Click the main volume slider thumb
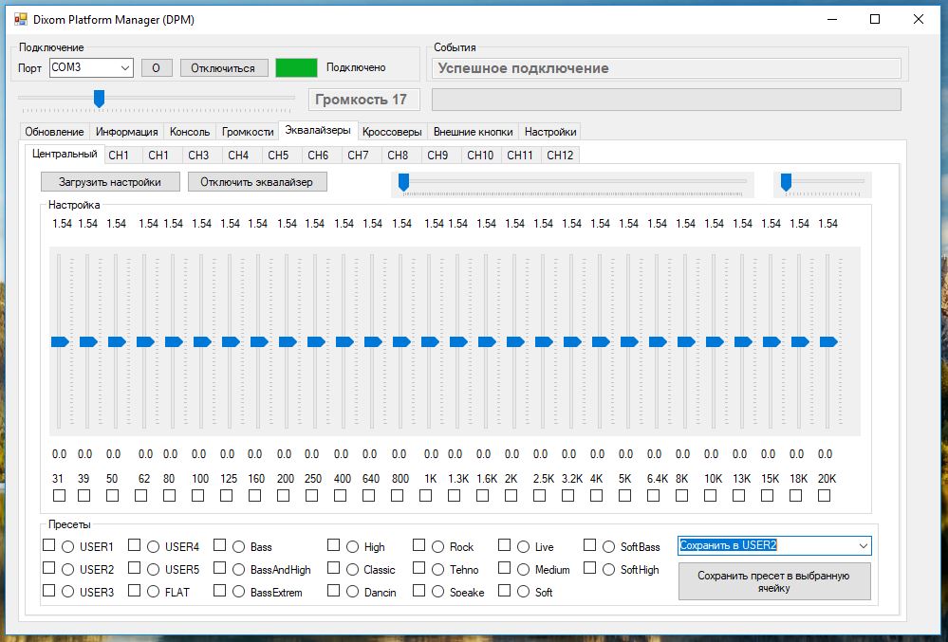This screenshot has width=948, height=642. pyautogui.click(x=99, y=98)
